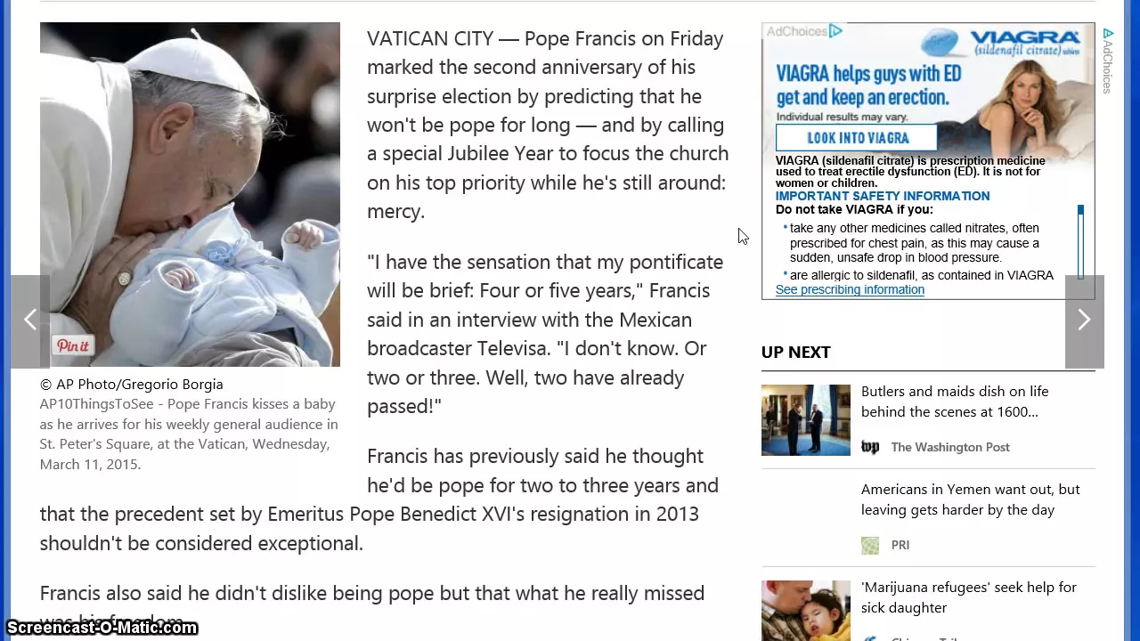Screen dimensions: 1140x641
Task: Click the White House butlers thumbnail
Action: (x=806, y=420)
